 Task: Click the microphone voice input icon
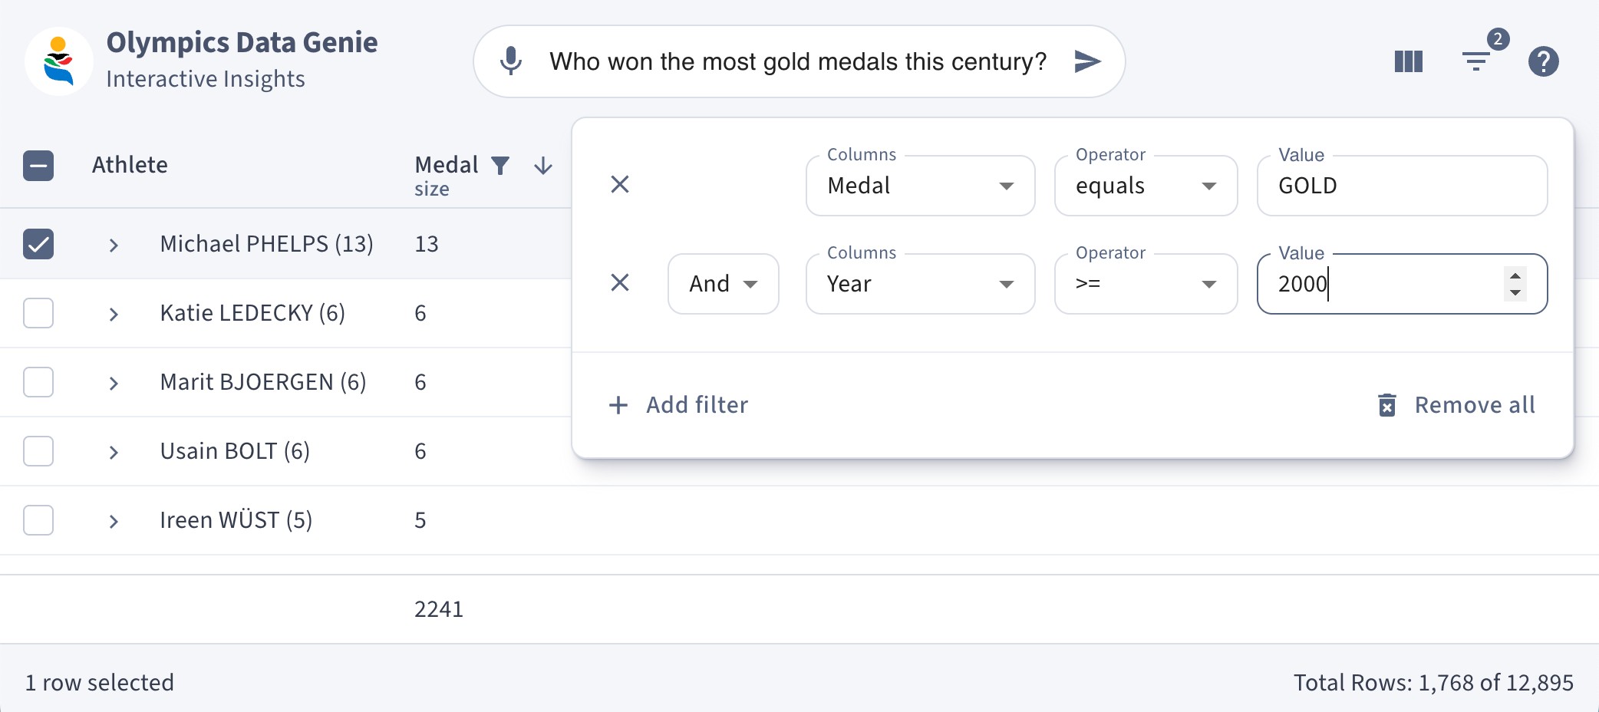509,61
